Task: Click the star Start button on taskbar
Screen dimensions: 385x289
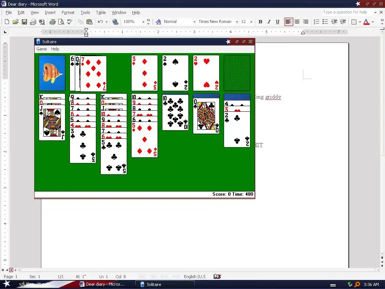Action: 7,284
